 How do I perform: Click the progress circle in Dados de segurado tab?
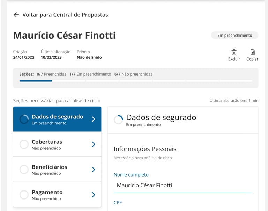[24, 119]
